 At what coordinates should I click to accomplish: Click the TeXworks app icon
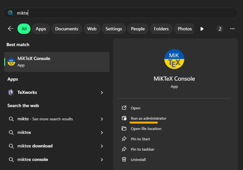11,92
